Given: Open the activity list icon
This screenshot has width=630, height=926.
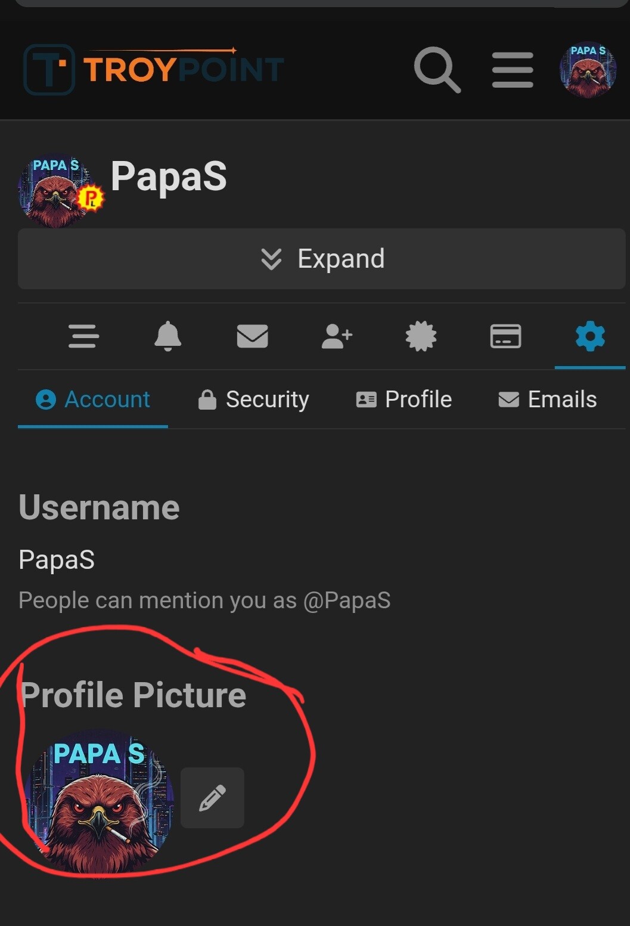Looking at the screenshot, I should point(83,336).
